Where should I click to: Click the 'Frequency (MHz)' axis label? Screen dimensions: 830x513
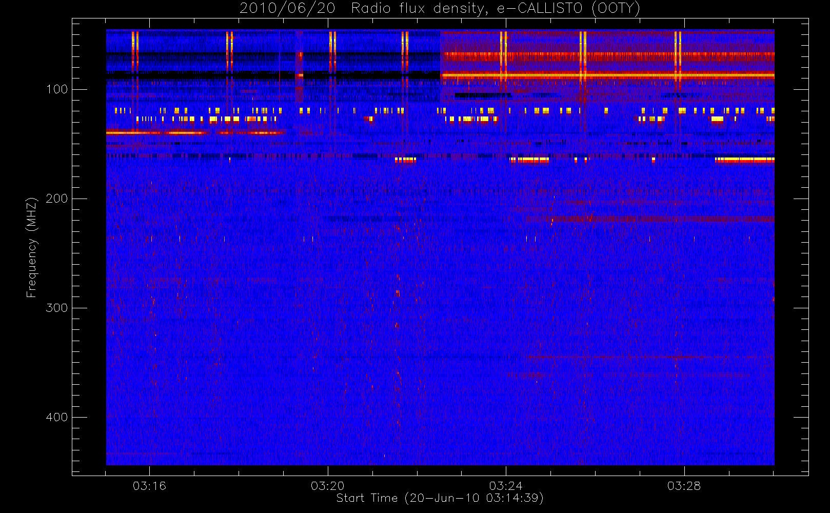tap(32, 247)
